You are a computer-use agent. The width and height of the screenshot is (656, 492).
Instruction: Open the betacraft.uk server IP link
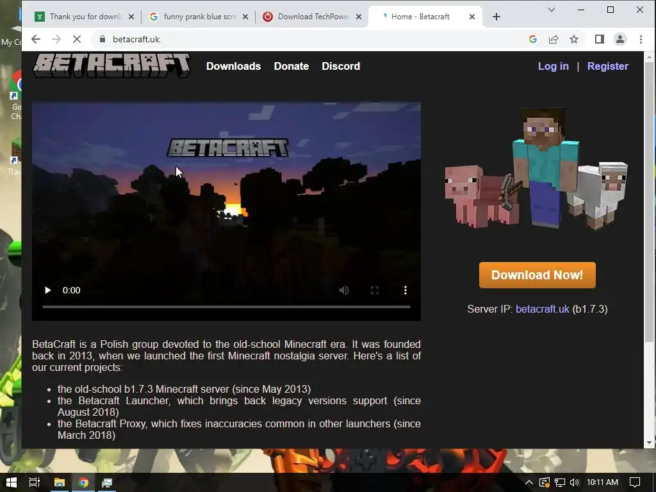(542, 309)
